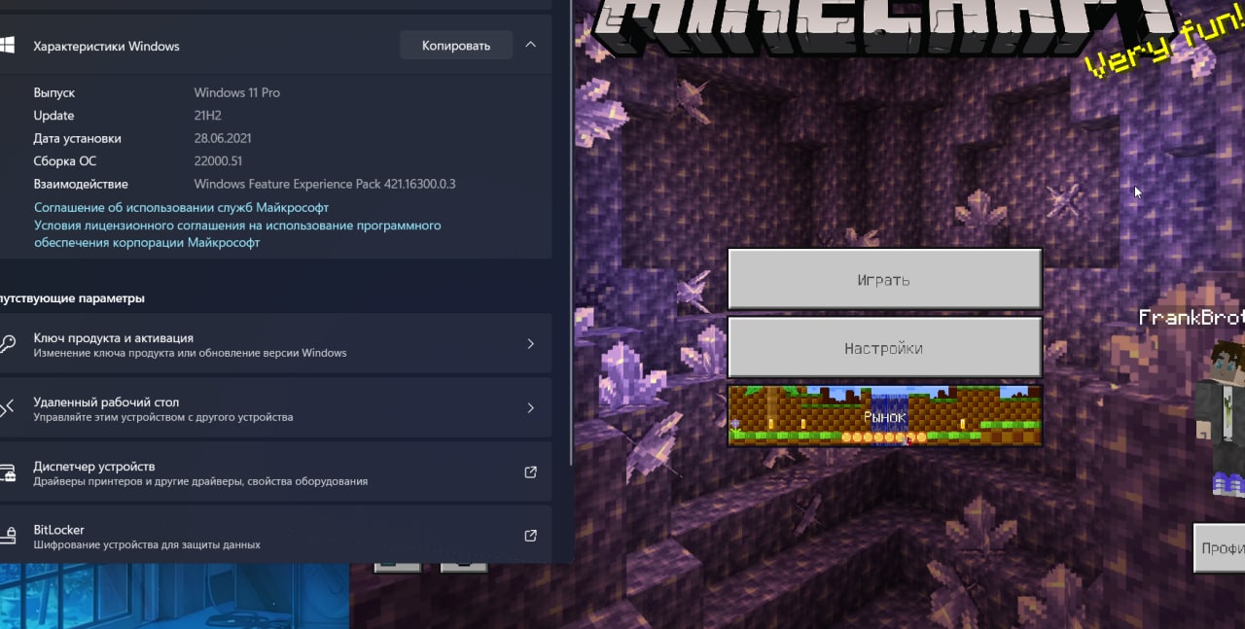Click the device manager icon
The image size is (1245, 629).
[x=7, y=473]
